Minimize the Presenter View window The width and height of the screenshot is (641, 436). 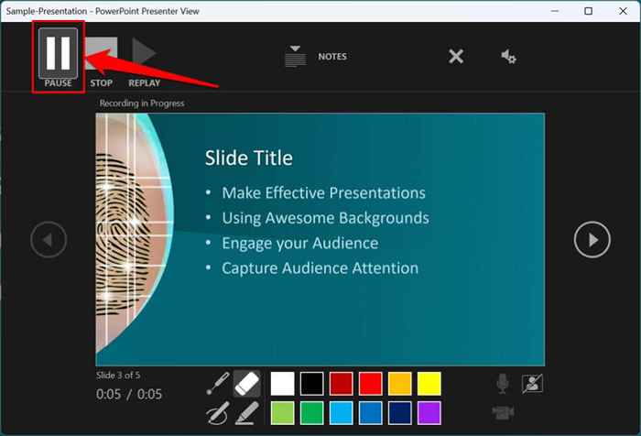point(555,11)
